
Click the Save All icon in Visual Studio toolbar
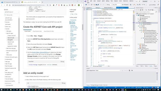click(98, 5)
